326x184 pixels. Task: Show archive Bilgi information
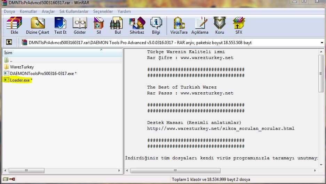(156, 23)
